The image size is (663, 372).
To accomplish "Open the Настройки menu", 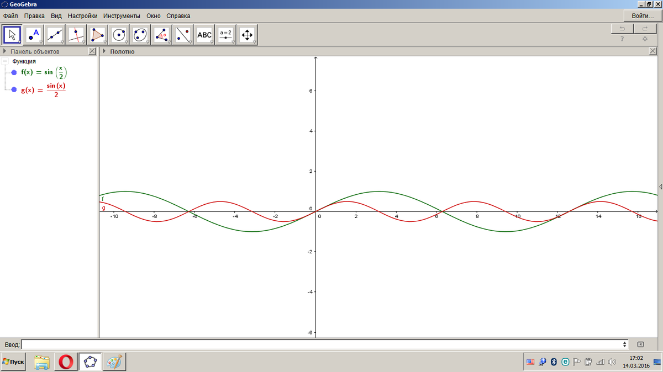I will click(83, 16).
